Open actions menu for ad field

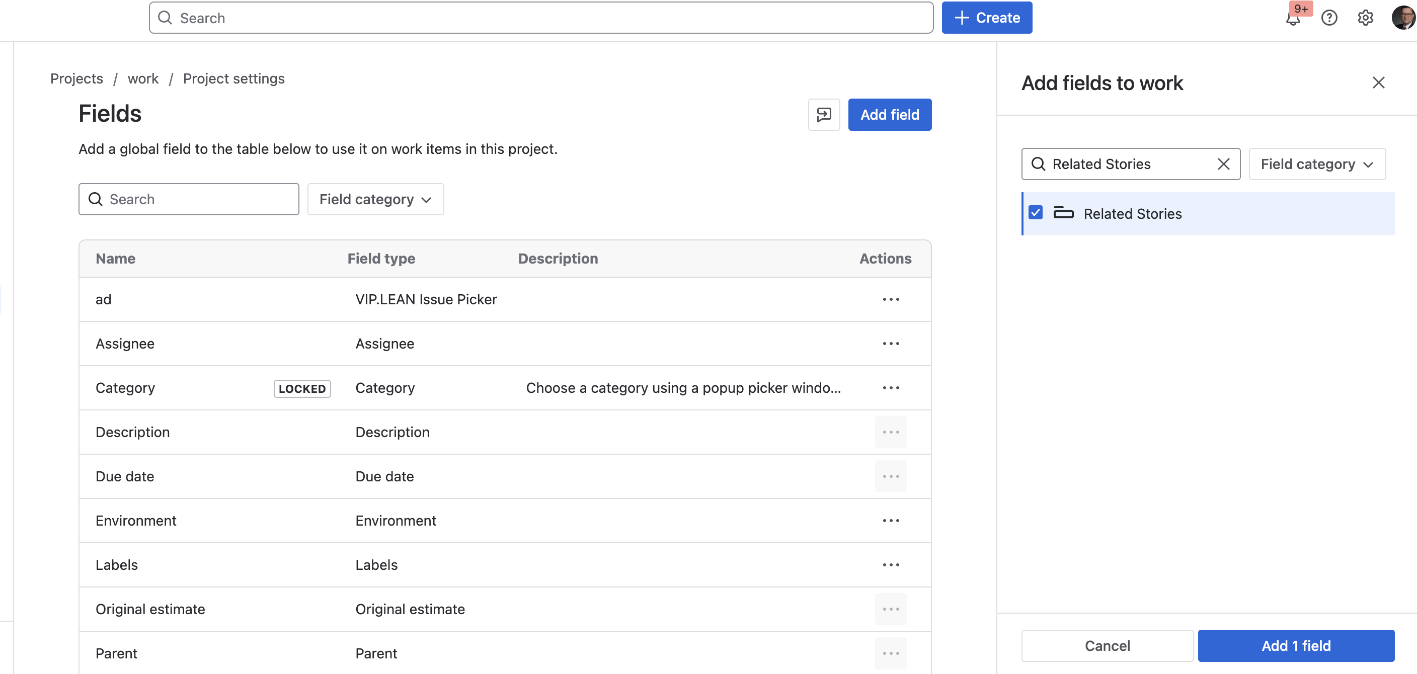[891, 299]
